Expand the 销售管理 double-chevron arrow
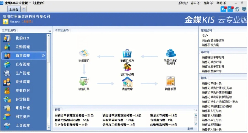Viewport: 248px width, 133px height. pos(43,56)
